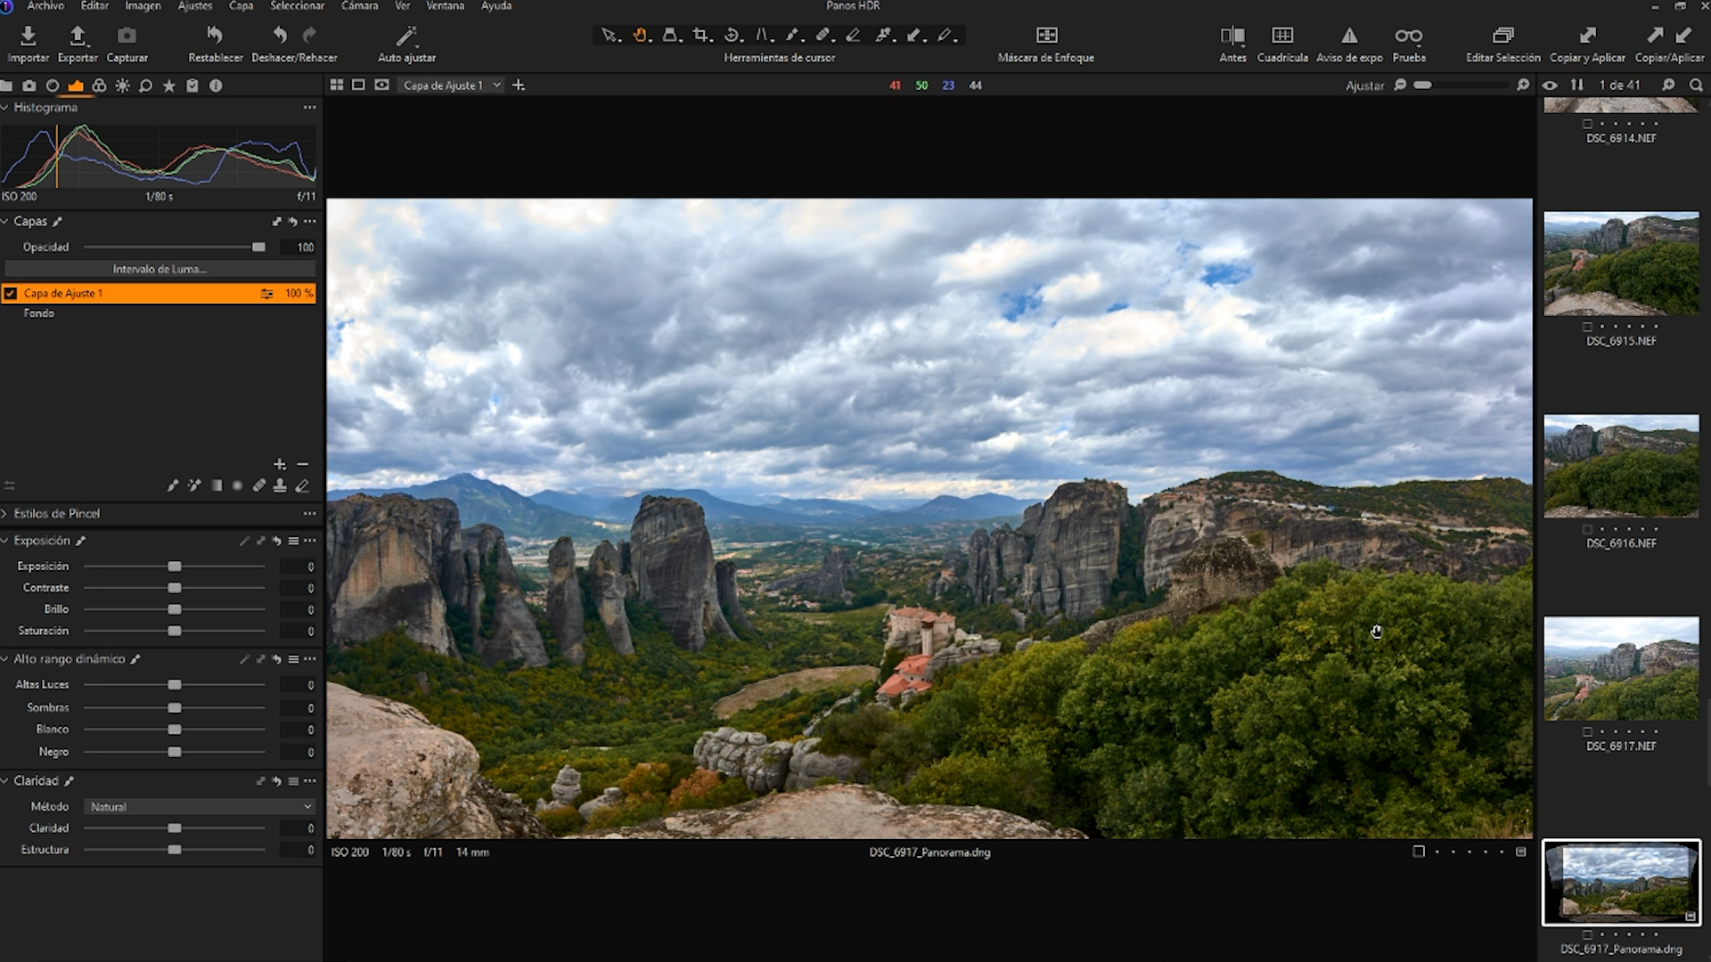The width and height of the screenshot is (1711, 962).
Task: Select the Clone stamp tool in Layers panel
Action: (x=281, y=485)
